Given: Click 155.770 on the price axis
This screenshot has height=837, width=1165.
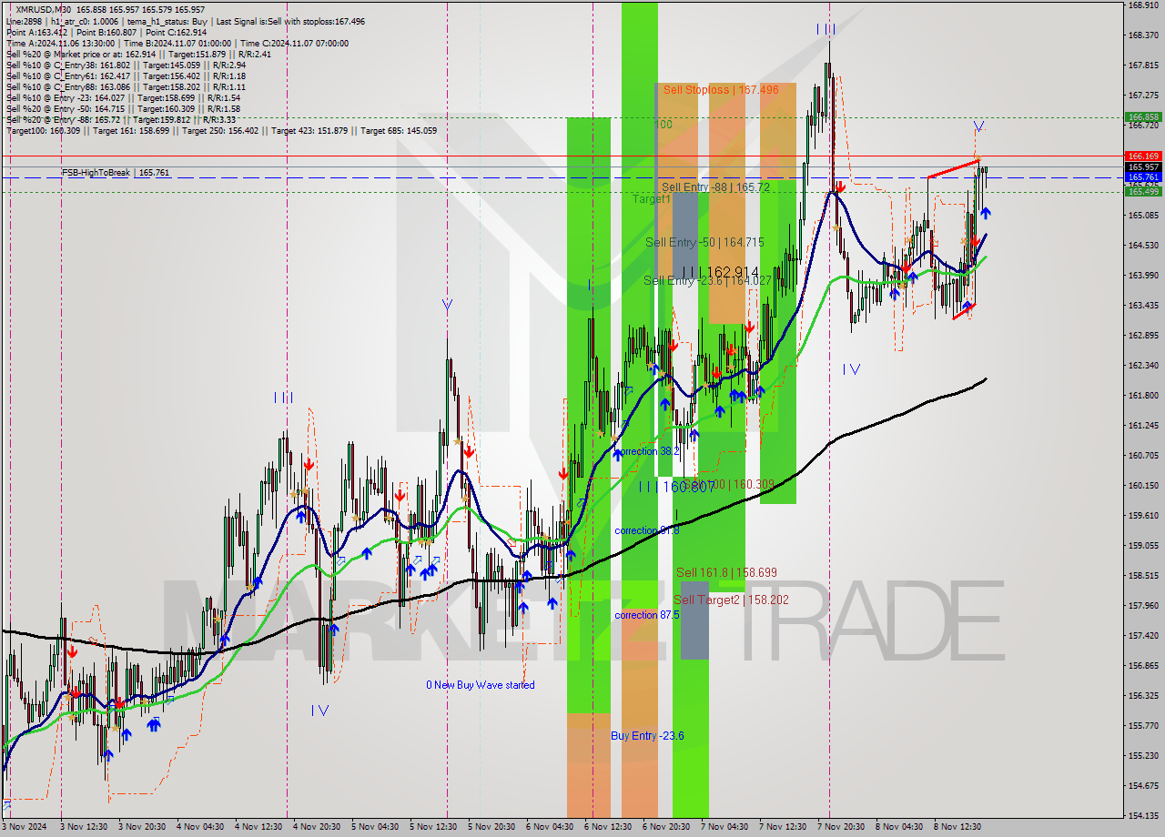Looking at the screenshot, I should click(1143, 725).
